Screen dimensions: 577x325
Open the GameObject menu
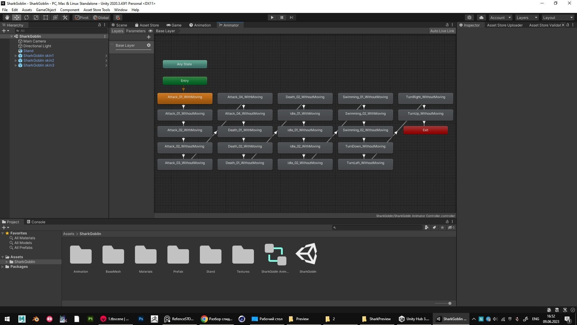click(46, 10)
